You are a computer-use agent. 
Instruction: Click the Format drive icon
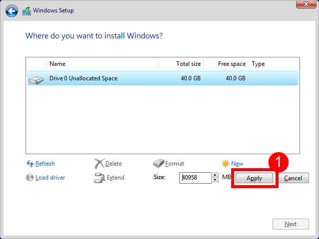[x=158, y=163]
